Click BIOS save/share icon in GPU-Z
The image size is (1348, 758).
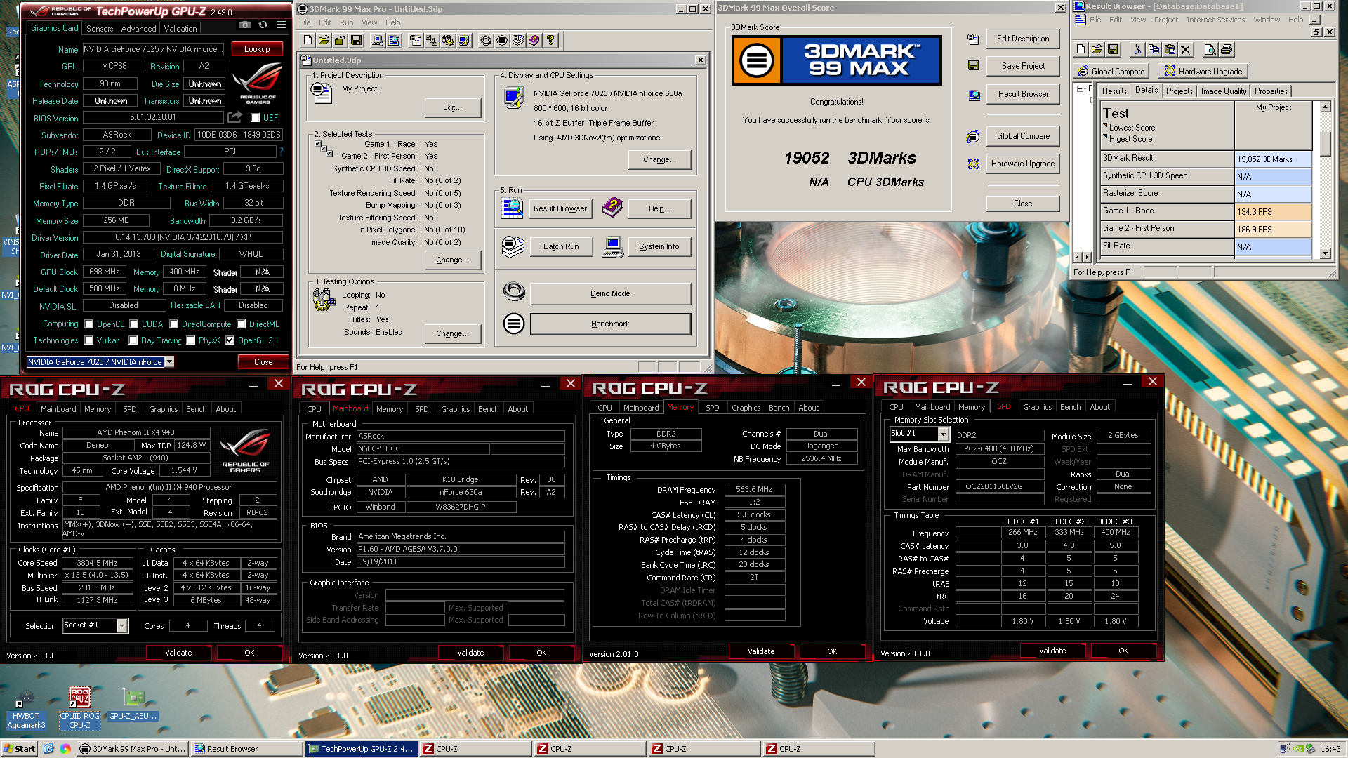[234, 117]
